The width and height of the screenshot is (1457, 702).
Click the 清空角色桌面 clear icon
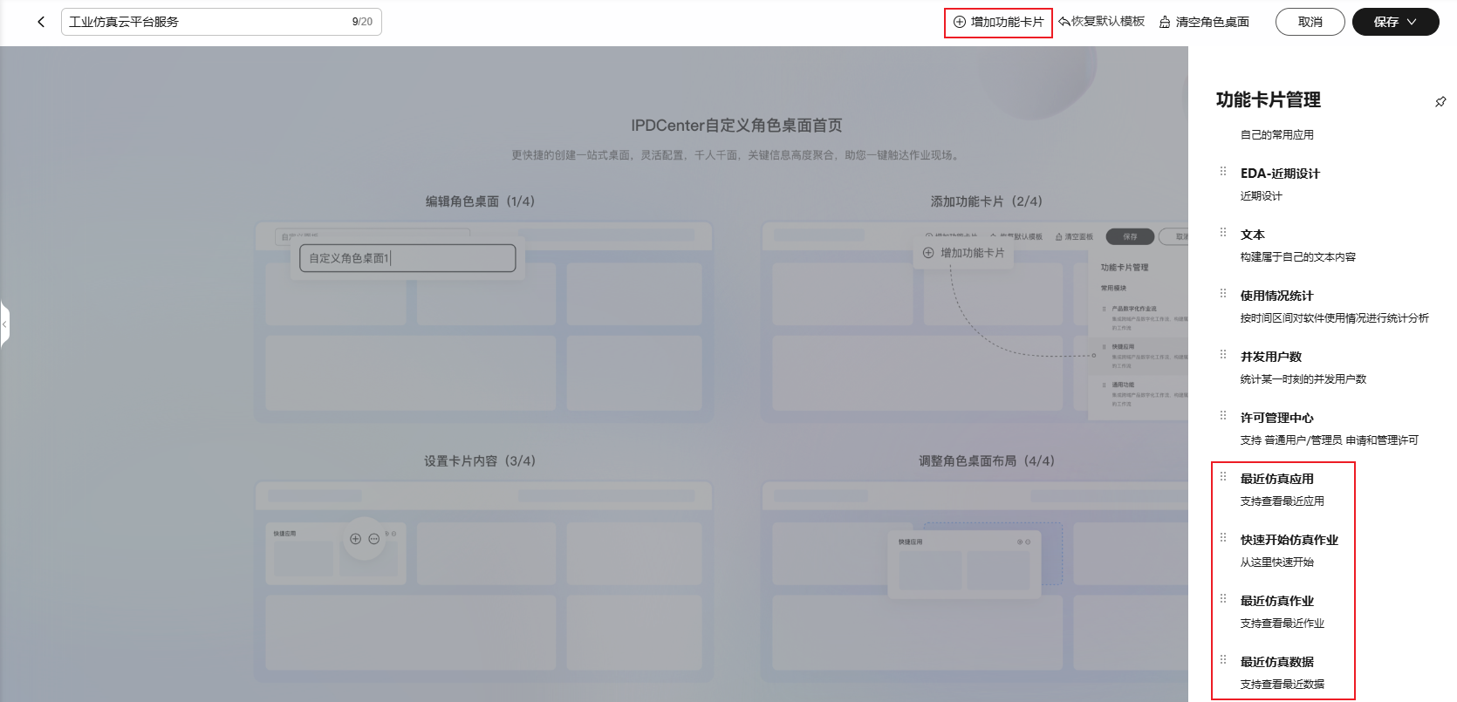pyautogui.click(x=1165, y=22)
